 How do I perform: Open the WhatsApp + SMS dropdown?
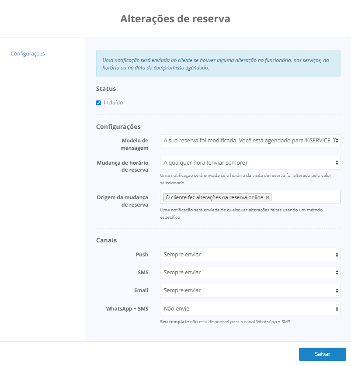click(x=250, y=309)
